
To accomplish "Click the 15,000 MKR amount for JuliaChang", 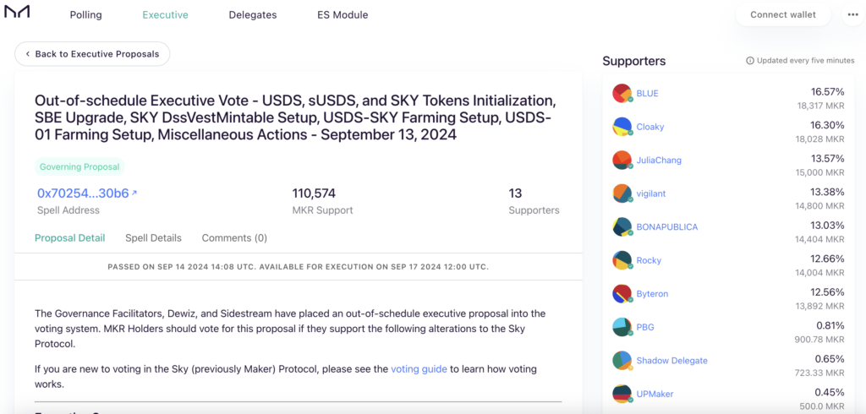I will click(820, 172).
